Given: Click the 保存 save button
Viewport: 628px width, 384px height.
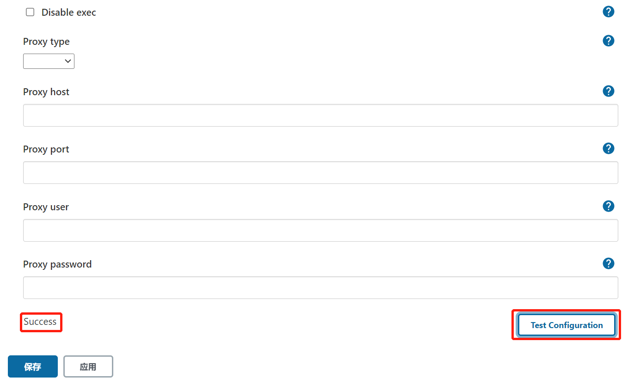Looking at the screenshot, I should click(33, 366).
